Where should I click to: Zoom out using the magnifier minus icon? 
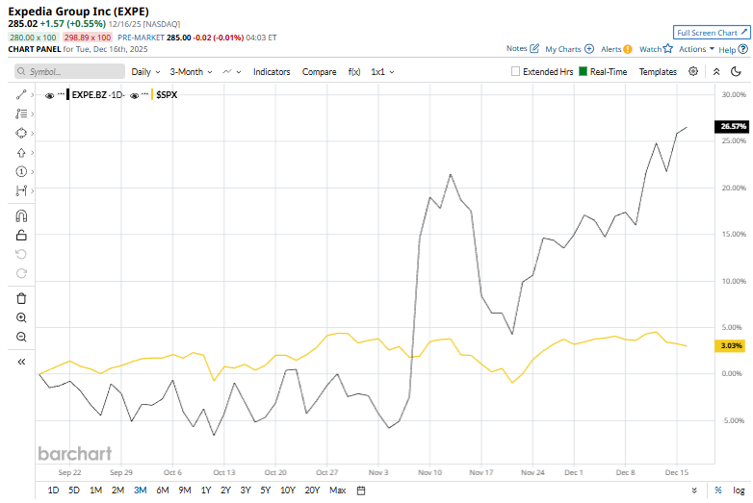(x=21, y=337)
